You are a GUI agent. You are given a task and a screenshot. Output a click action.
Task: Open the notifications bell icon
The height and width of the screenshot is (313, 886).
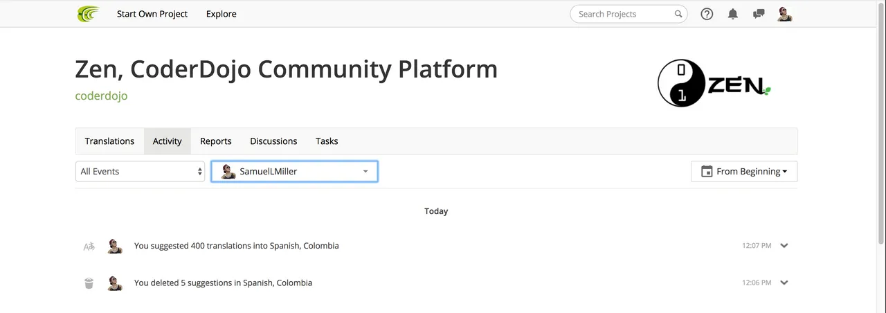pyautogui.click(x=732, y=14)
